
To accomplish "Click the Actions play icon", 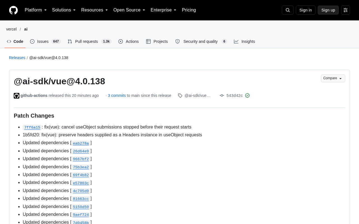I will point(121,41).
